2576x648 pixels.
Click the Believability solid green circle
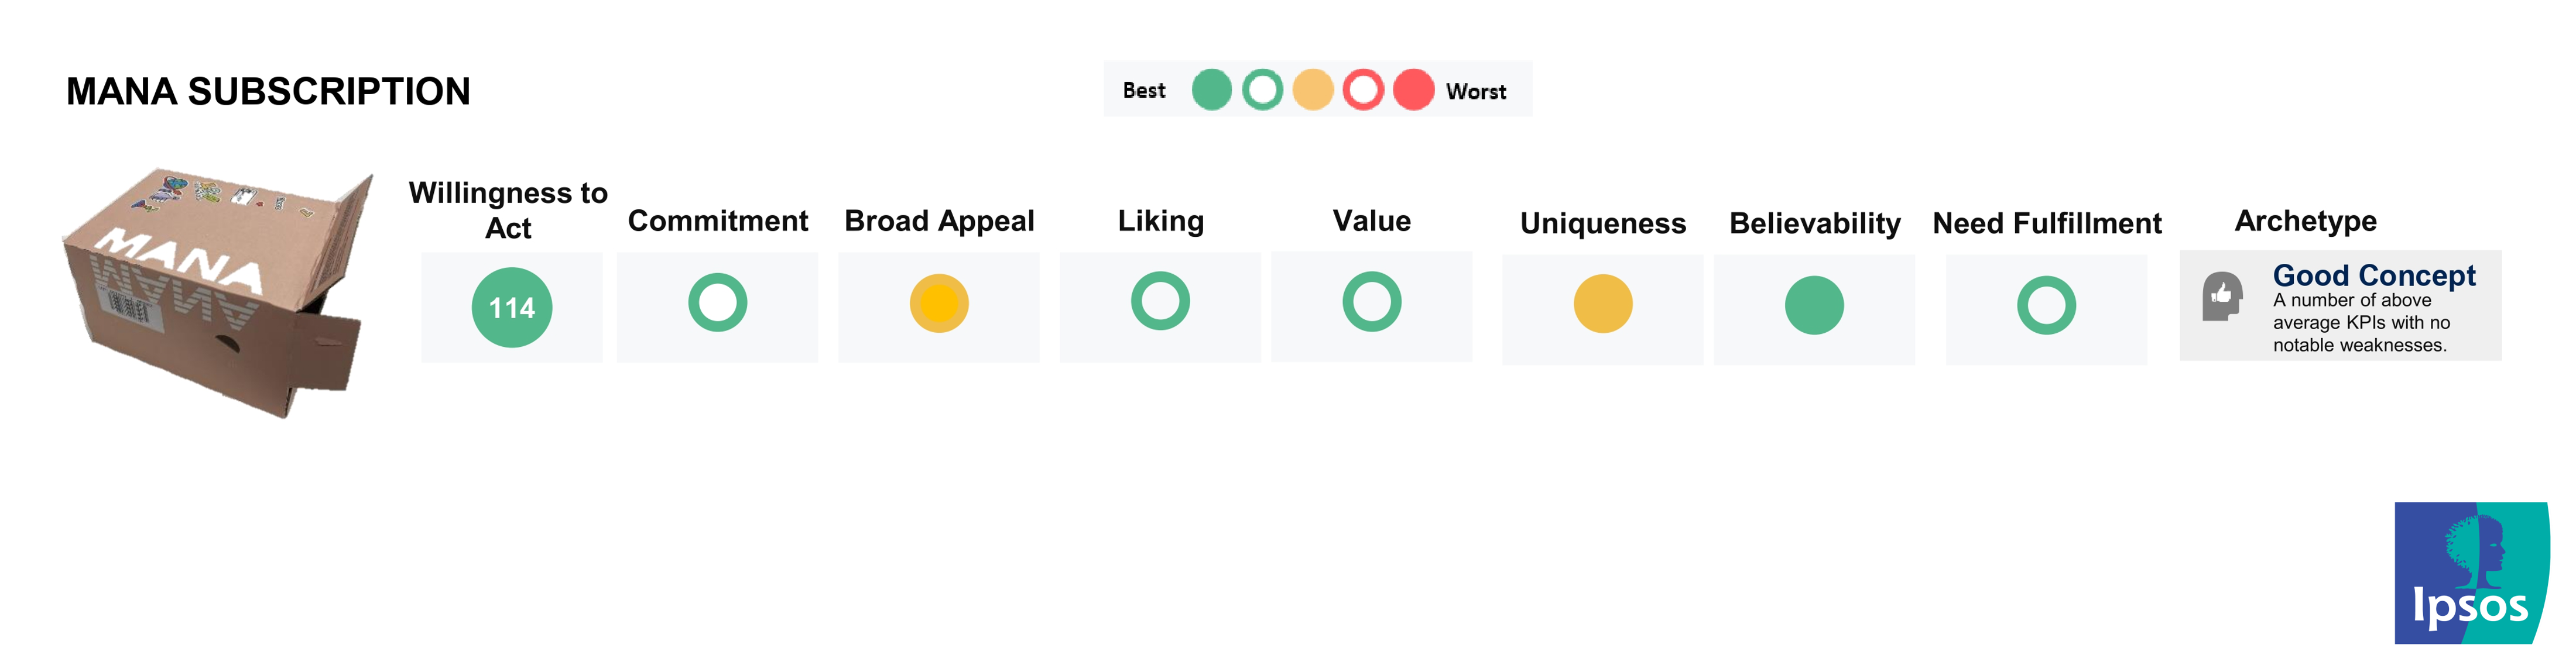[x=1813, y=305]
